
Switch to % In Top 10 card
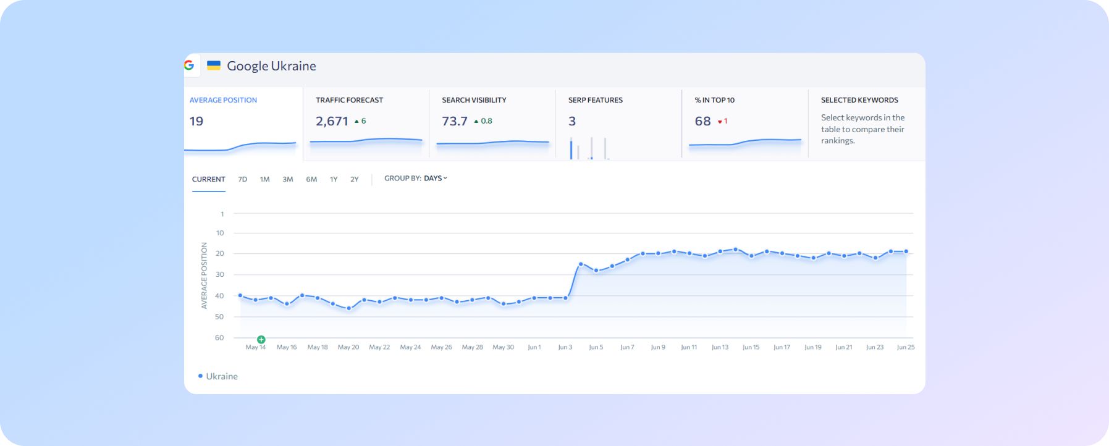click(x=744, y=124)
